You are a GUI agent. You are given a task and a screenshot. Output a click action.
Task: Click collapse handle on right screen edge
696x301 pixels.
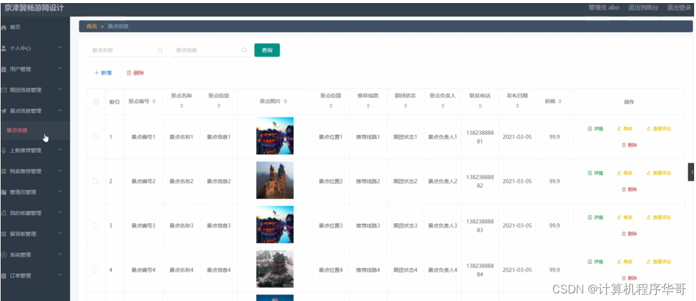[x=691, y=172]
